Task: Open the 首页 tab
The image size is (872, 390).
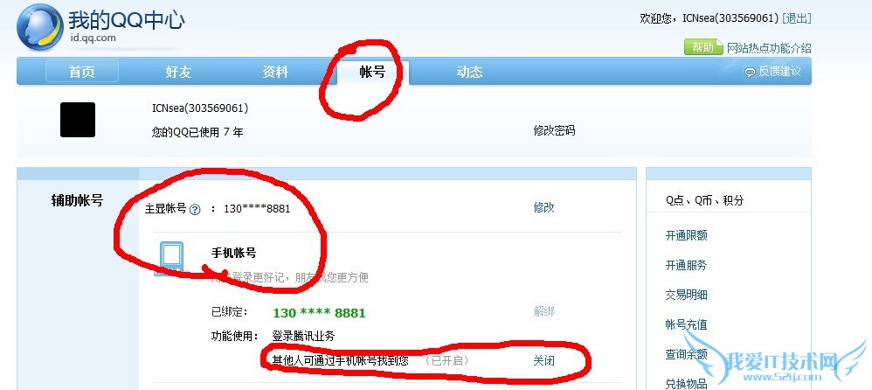Action: click(x=82, y=72)
